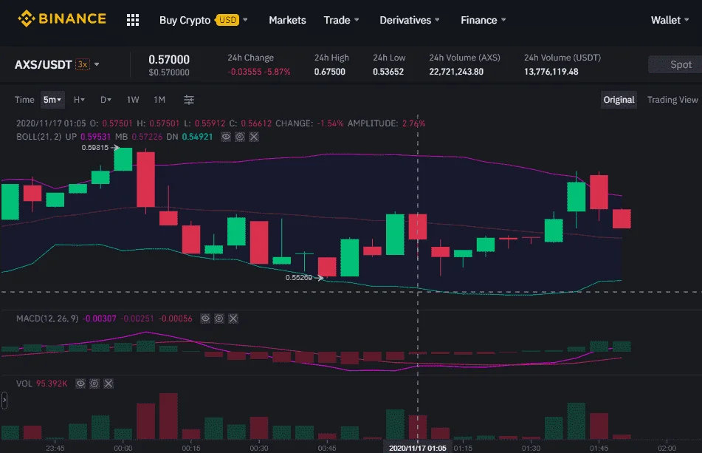Click the 24h Low value 0.53652

(x=388, y=72)
